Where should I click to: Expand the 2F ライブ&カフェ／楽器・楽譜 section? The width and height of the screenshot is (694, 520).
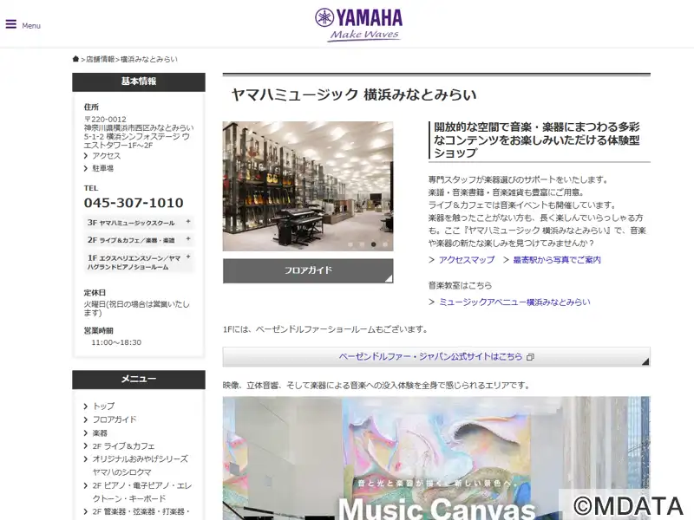point(139,240)
